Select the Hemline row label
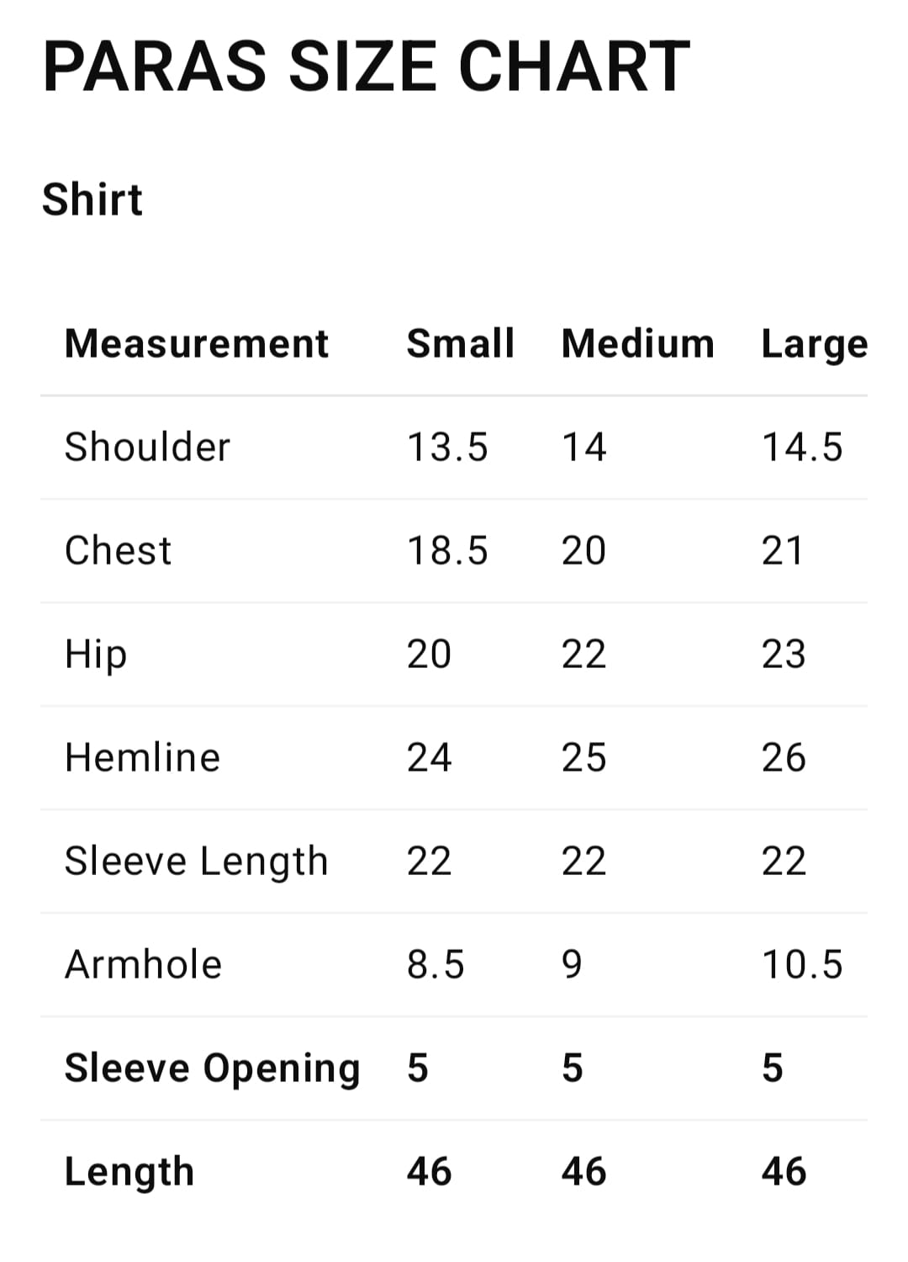Viewport: 908px width, 1262px height. (x=142, y=757)
